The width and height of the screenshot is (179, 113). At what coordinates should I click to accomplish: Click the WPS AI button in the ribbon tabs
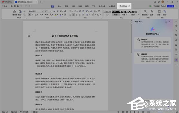click(x=123, y=6)
